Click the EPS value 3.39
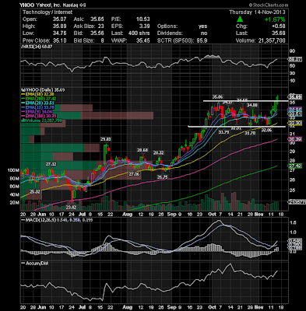The height and width of the screenshot is (311, 306). tap(145, 26)
